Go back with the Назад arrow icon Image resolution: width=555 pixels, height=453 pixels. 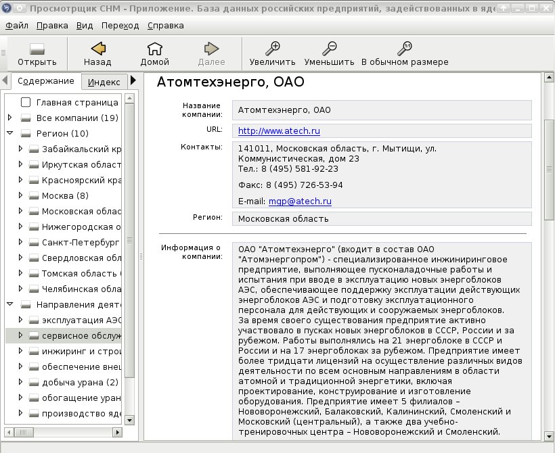(98, 49)
